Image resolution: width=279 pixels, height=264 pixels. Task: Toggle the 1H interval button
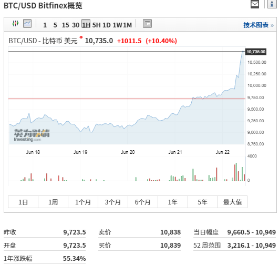(x=86, y=24)
